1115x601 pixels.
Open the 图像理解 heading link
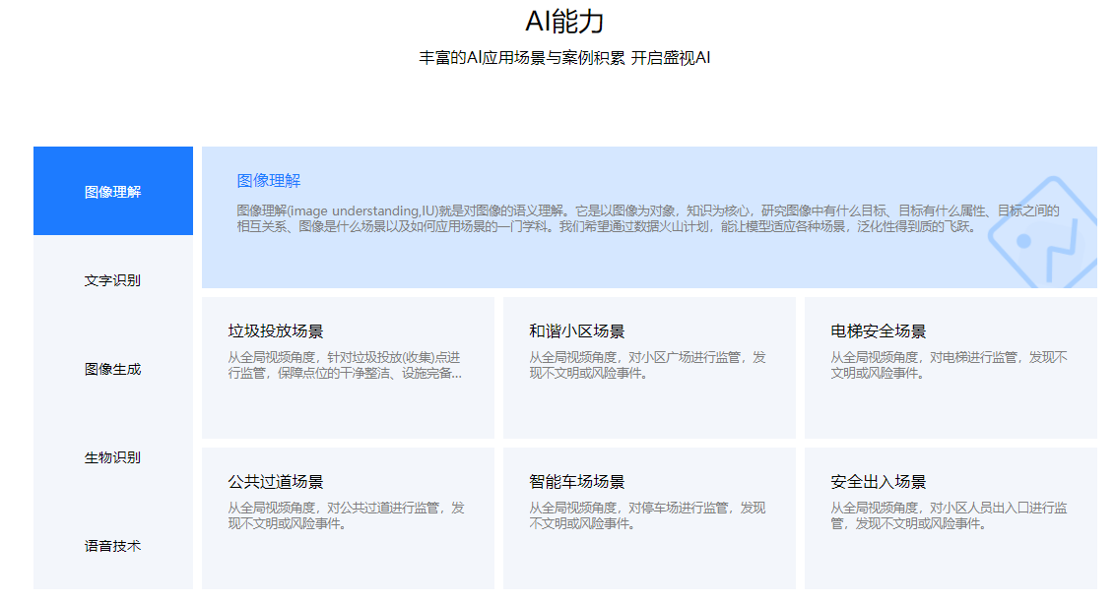point(266,180)
